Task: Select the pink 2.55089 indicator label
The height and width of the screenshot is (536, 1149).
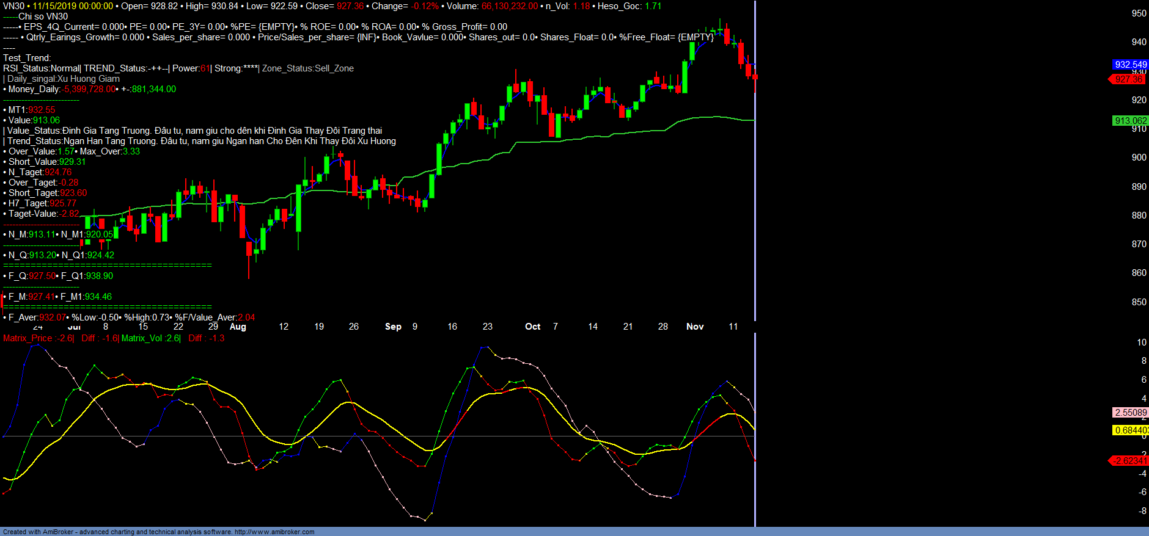Action: (1130, 413)
